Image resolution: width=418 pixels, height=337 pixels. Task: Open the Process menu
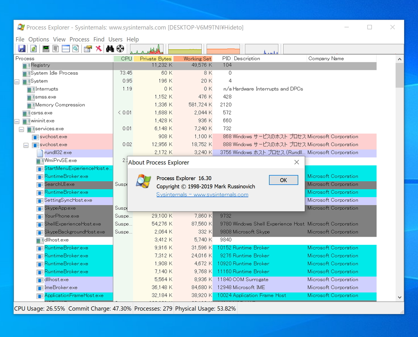79,39
